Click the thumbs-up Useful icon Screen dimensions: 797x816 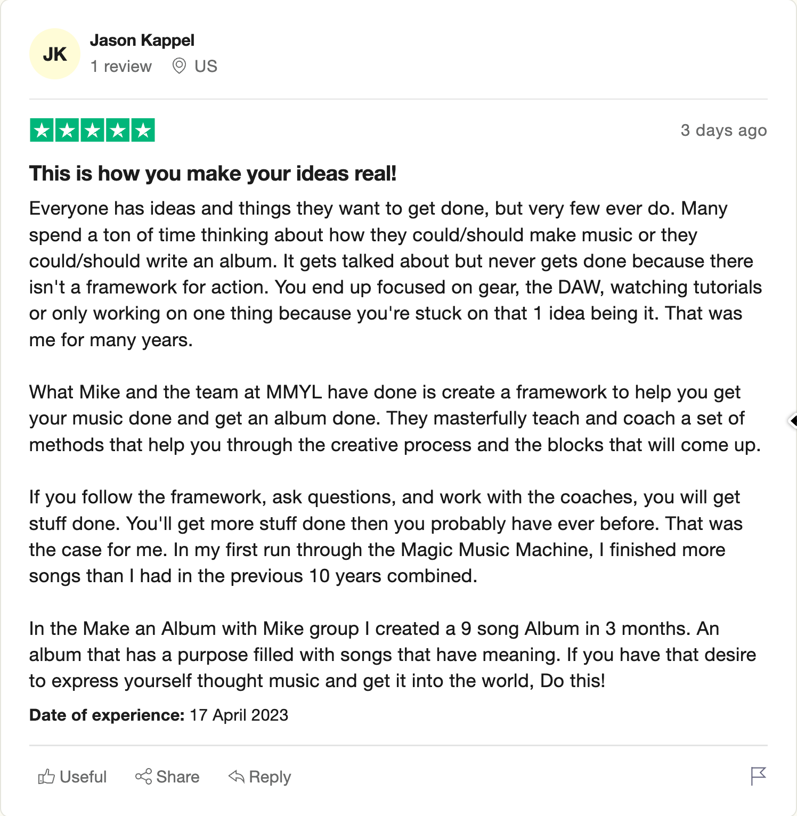(46, 777)
